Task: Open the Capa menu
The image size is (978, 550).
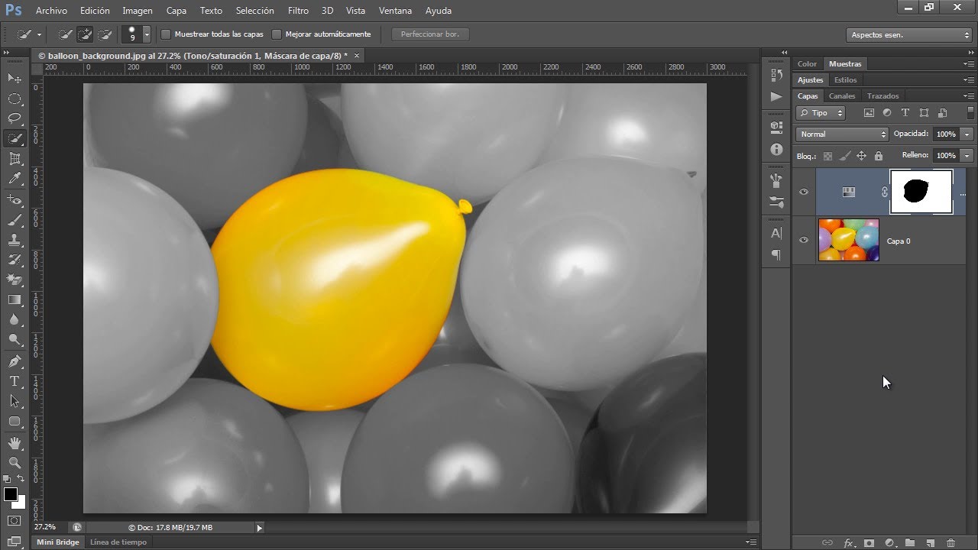Action: [x=176, y=11]
